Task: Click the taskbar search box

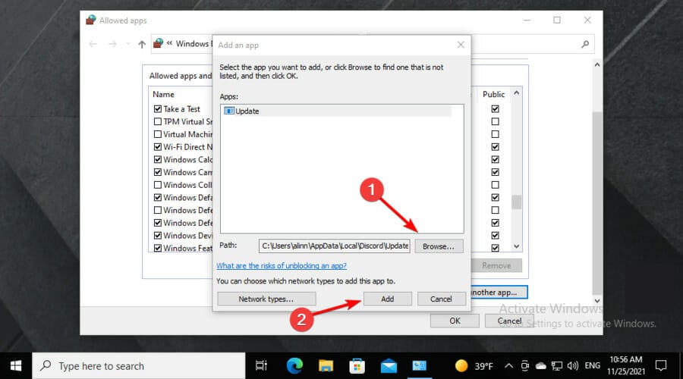Action: tap(139, 366)
